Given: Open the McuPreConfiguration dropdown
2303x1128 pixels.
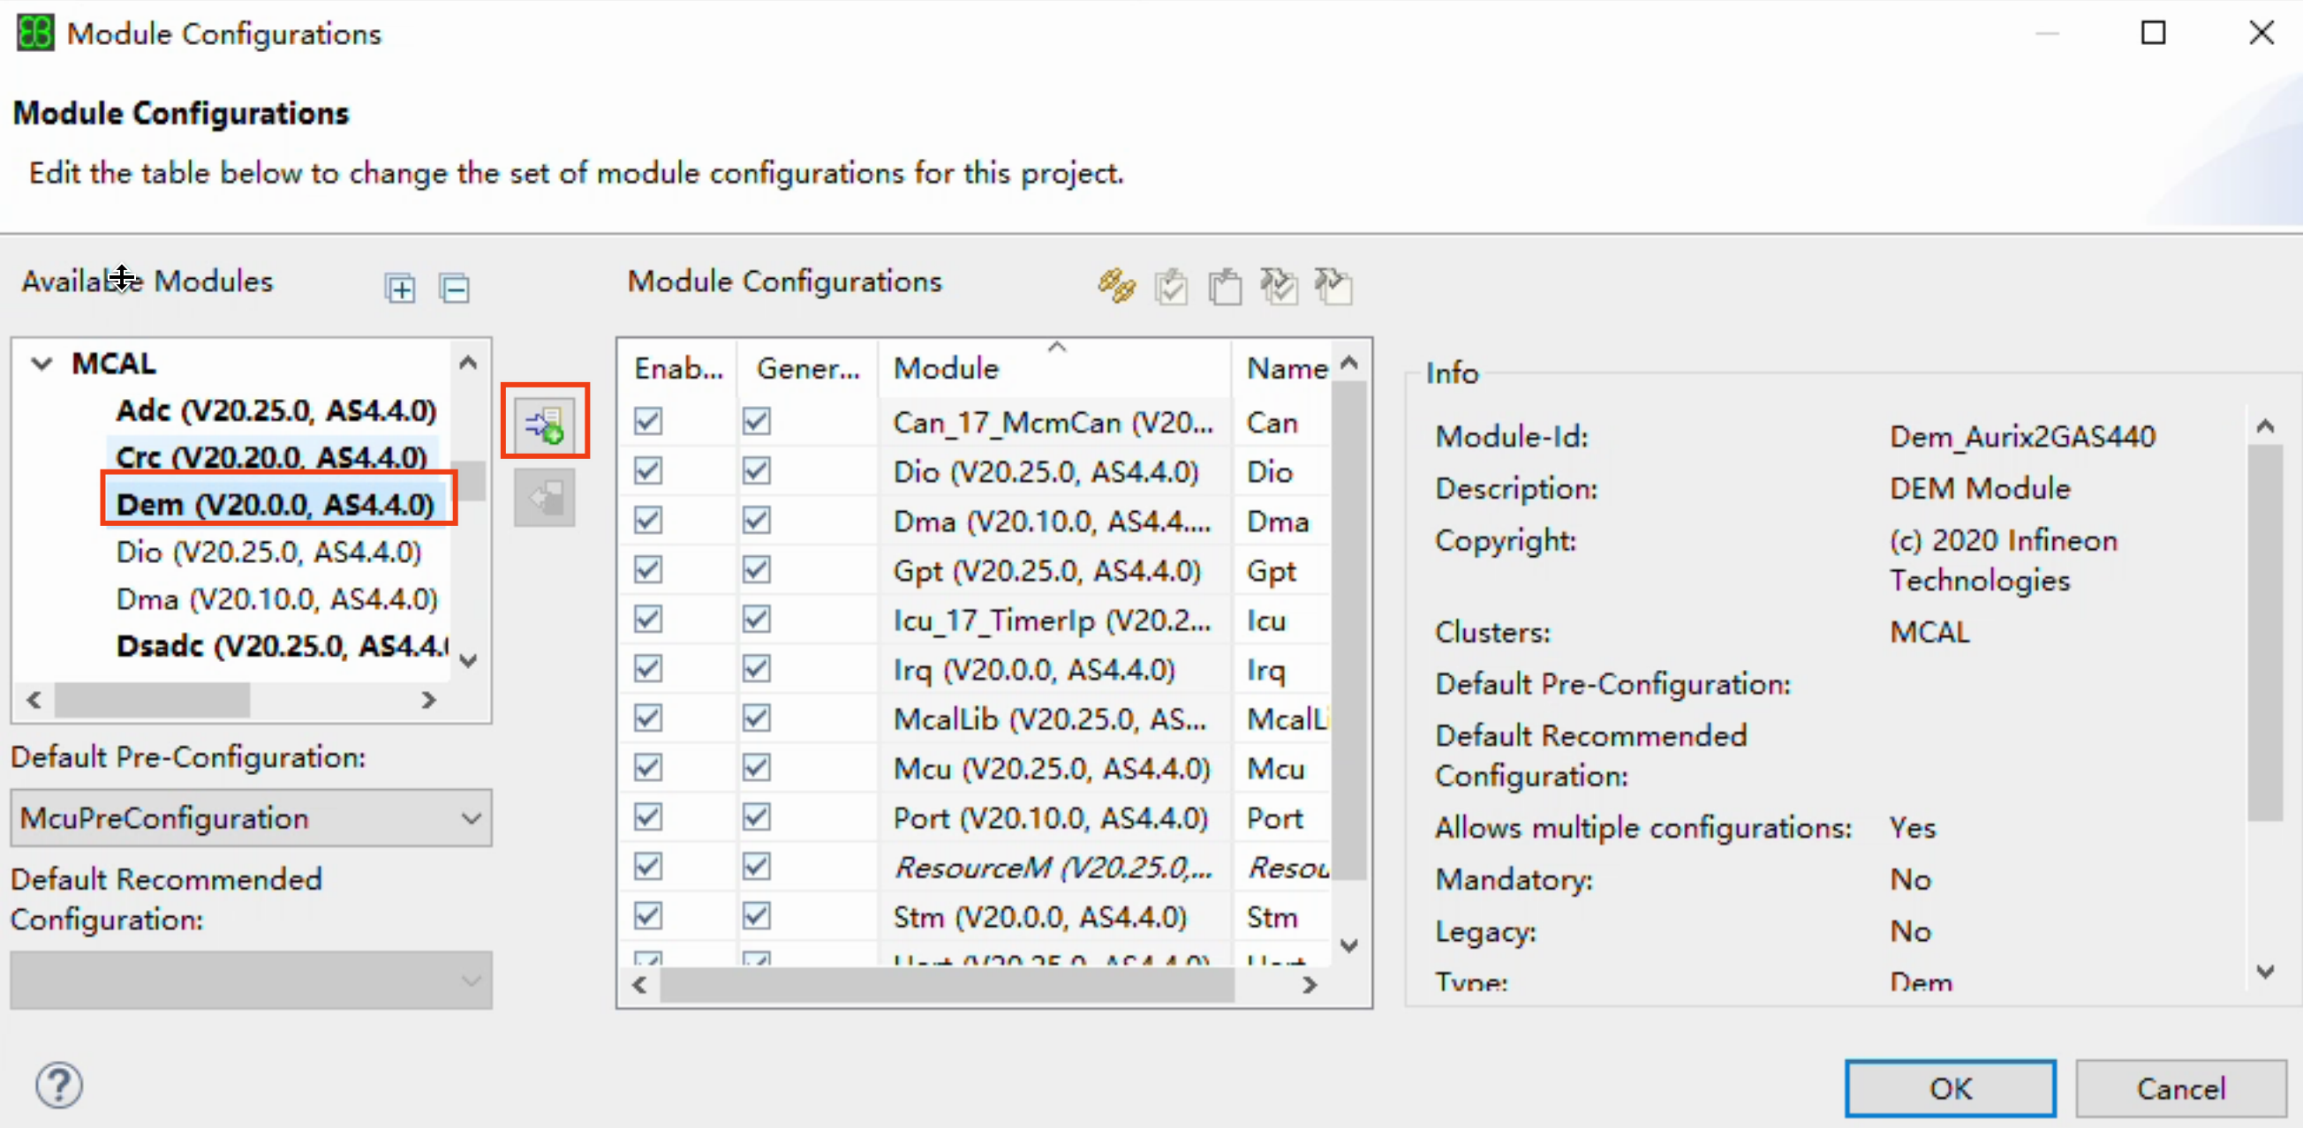Looking at the screenshot, I should tap(250, 818).
